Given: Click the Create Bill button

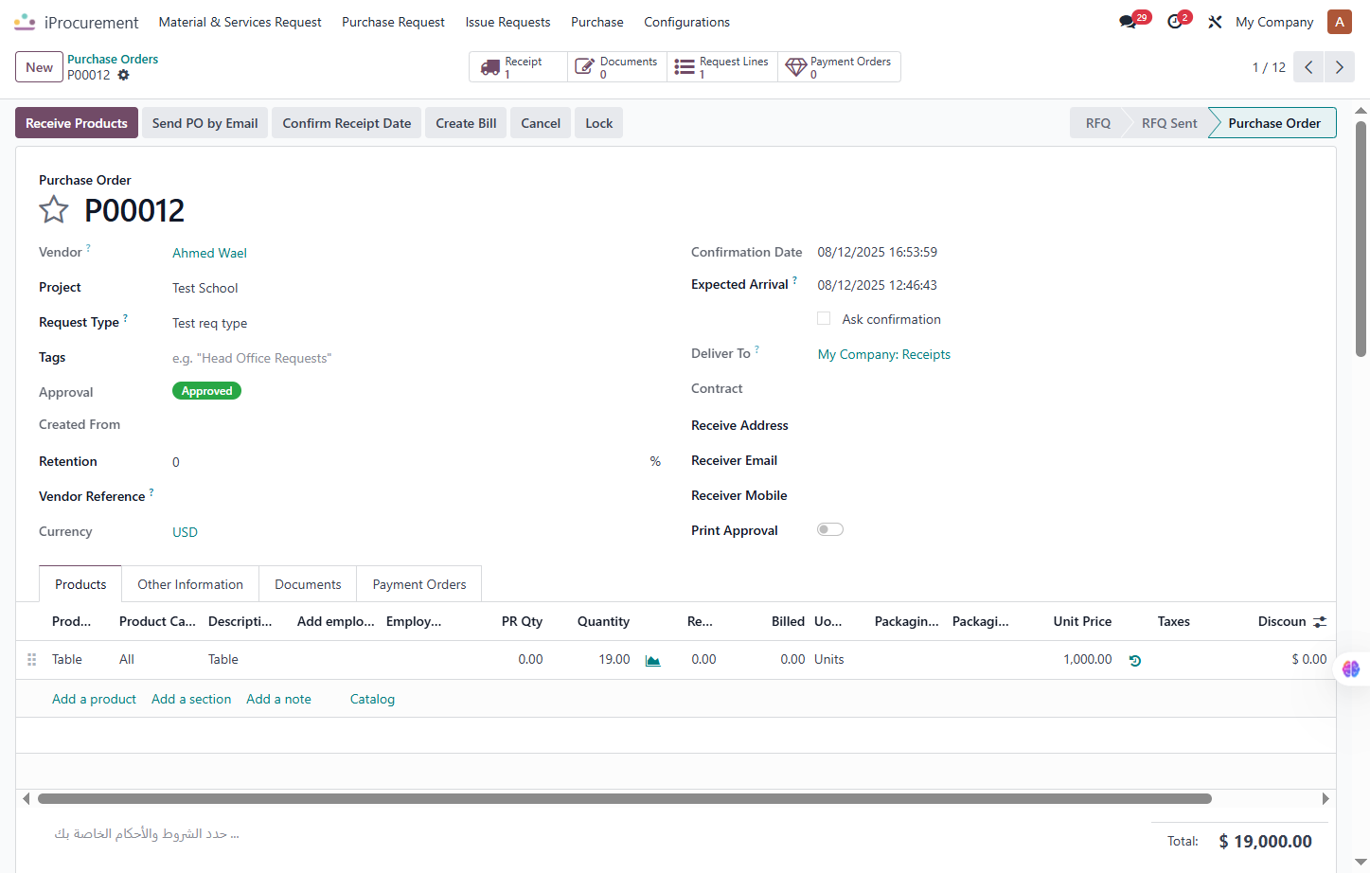Looking at the screenshot, I should [x=466, y=123].
